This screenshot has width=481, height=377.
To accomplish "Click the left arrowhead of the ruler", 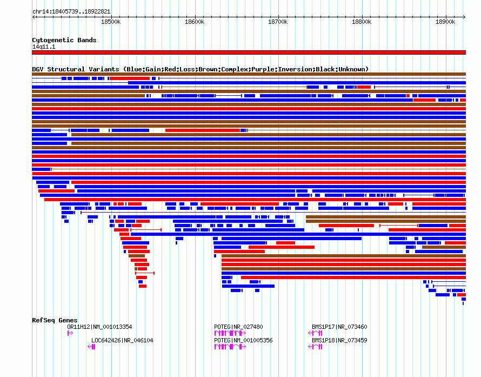I will coord(34,17).
